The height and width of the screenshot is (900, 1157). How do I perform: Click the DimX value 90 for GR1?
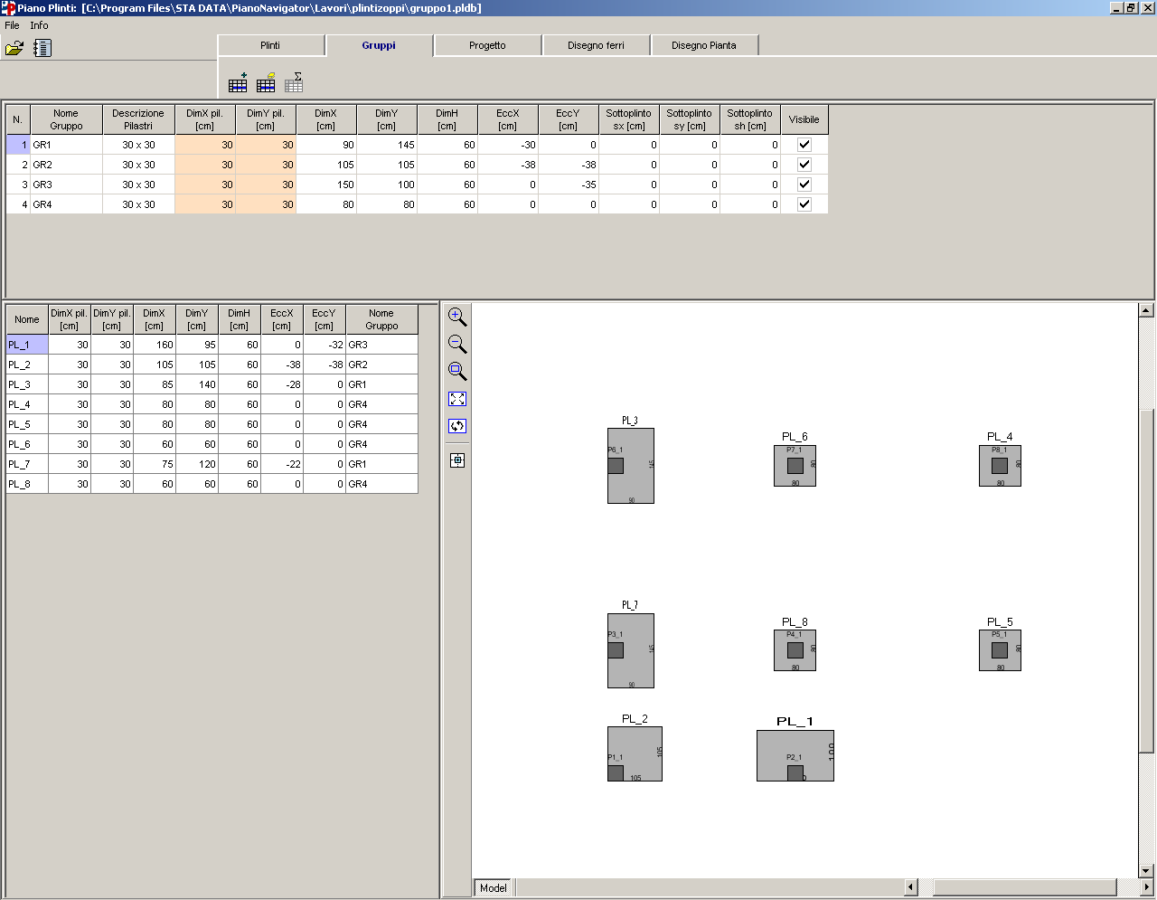point(326,145)
